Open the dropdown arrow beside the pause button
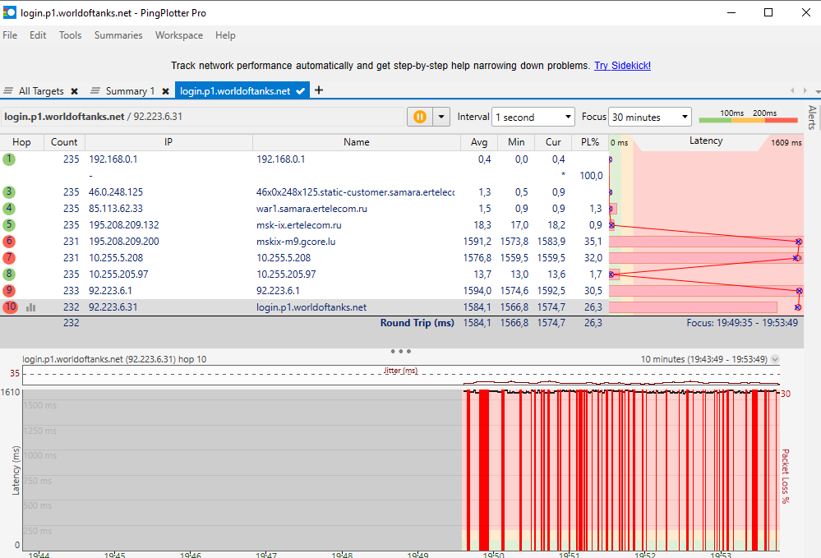The height and width of the screenshot is (558, 821). (x=441, y=117)
